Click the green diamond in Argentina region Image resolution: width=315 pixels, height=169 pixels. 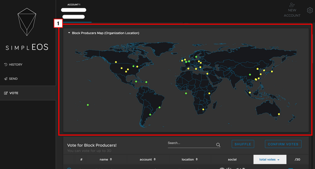tap(150, 115)
